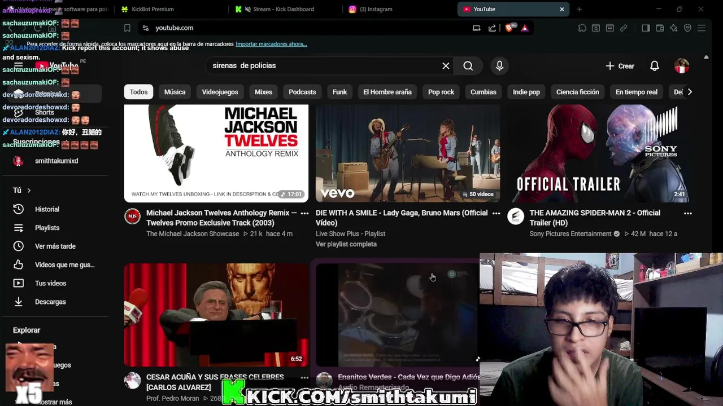Click the Brave Rewards triangle icon
The image size is (723, 406).
coord(525,28)
